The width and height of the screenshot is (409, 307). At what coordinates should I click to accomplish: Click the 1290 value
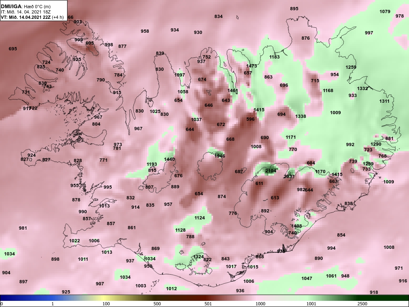[x=376, y=144]
